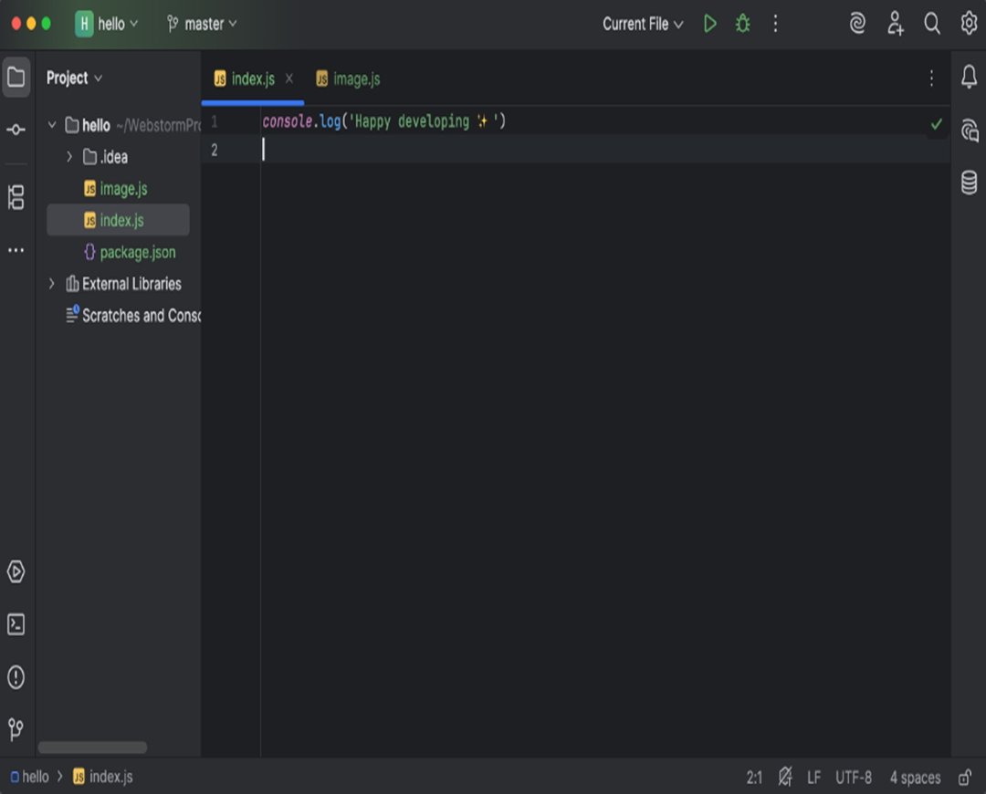Viewport: 986px width, 794px height.
Task: Open the Database tool window
Action: tap(969, 183)
